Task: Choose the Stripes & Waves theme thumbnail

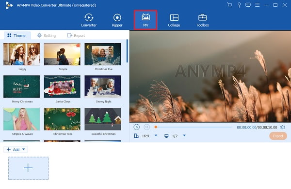Action: pos(21,119)
